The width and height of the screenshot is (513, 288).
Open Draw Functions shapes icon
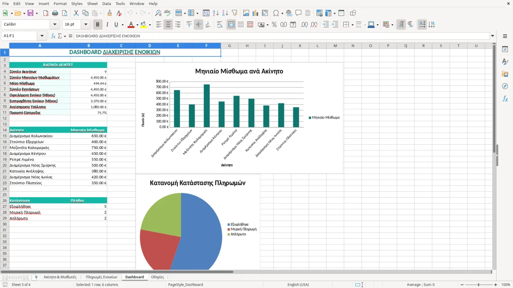(353, 13)
